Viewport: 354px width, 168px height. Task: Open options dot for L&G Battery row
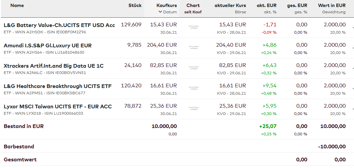pos(353,28)
